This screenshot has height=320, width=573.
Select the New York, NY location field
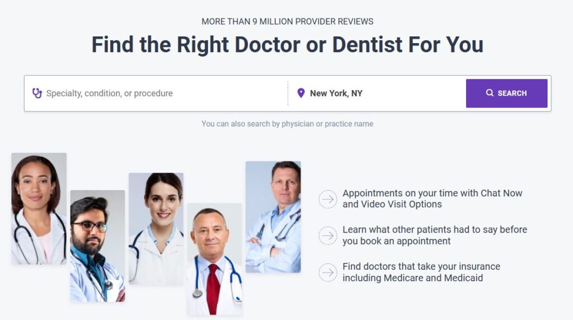click(377, 93)
